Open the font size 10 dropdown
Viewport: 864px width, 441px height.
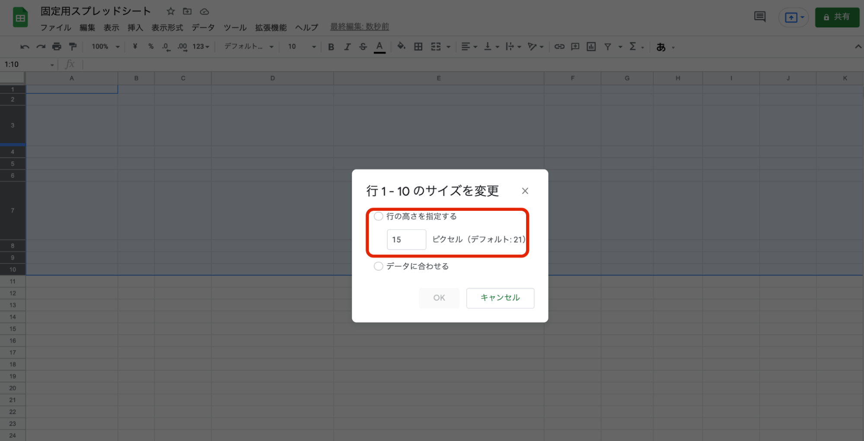(x=302, y=47)
